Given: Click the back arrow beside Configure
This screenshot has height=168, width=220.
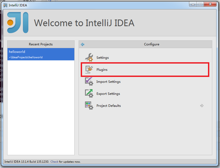Looking at the screenshot, I should click(83, 45).
